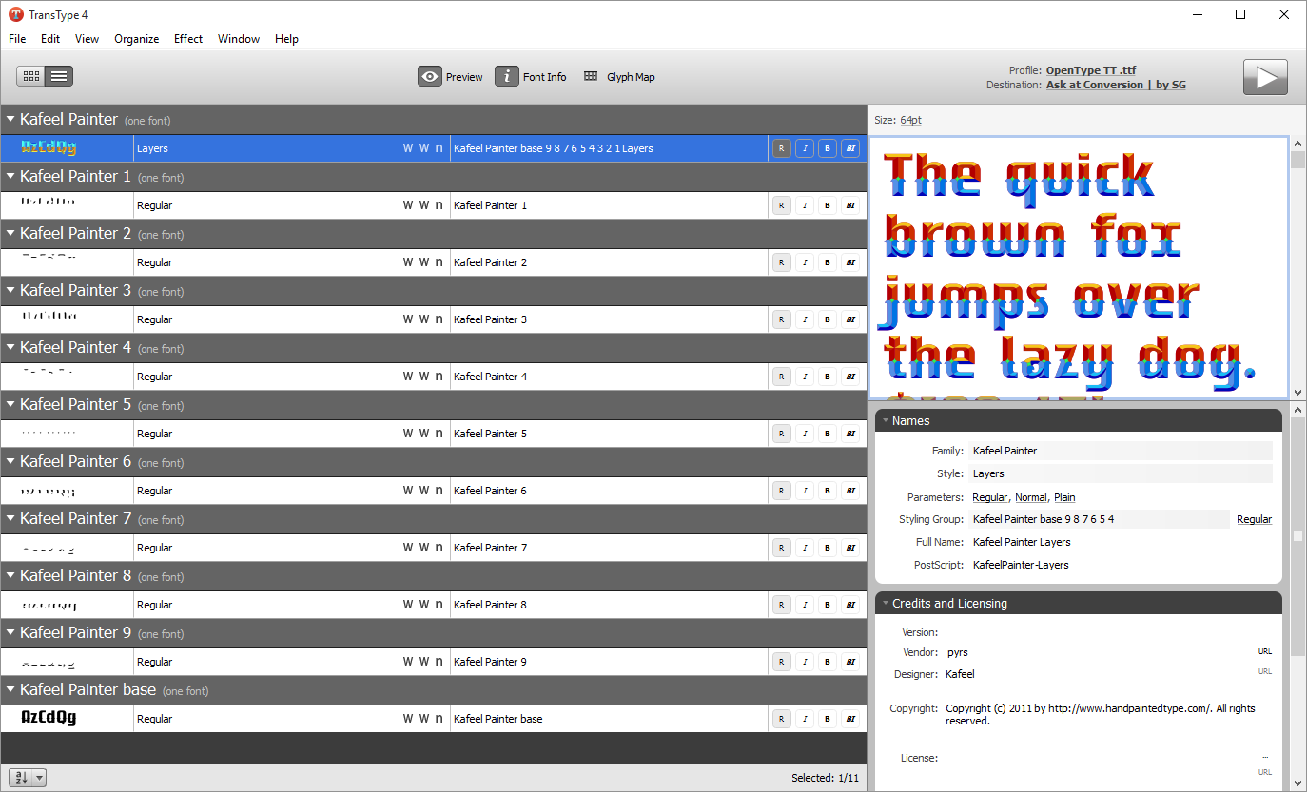Screen dimensions: 1307x792
Task: Collapse the Kafeel Painter 3 family group
Action: coord(10,291)
